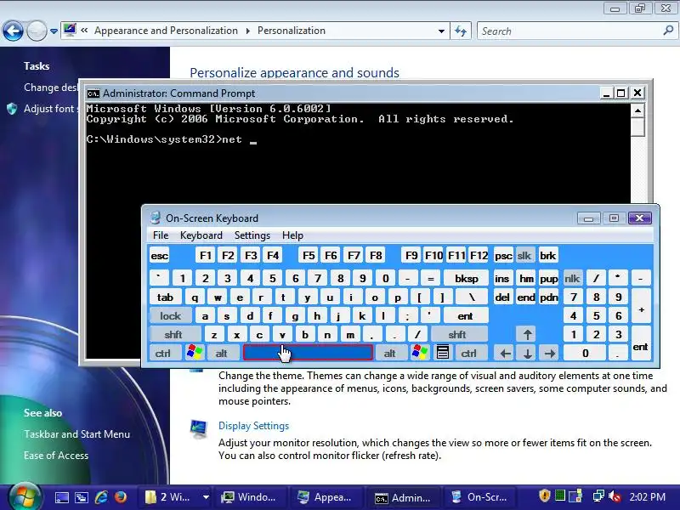Click the refresh button beside address bar
Viewport: 680px width, 510px height.
pos(461,31)
